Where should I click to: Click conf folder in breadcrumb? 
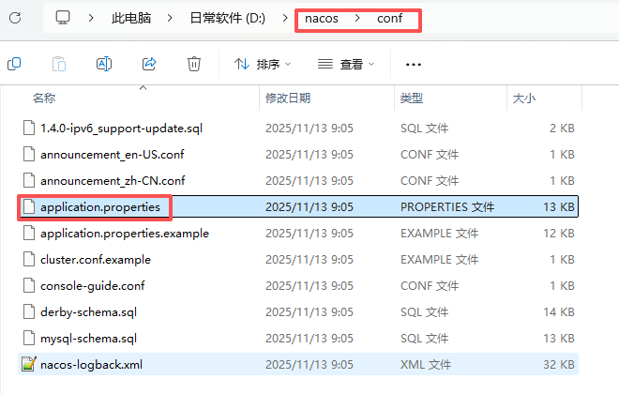(389, 19)
